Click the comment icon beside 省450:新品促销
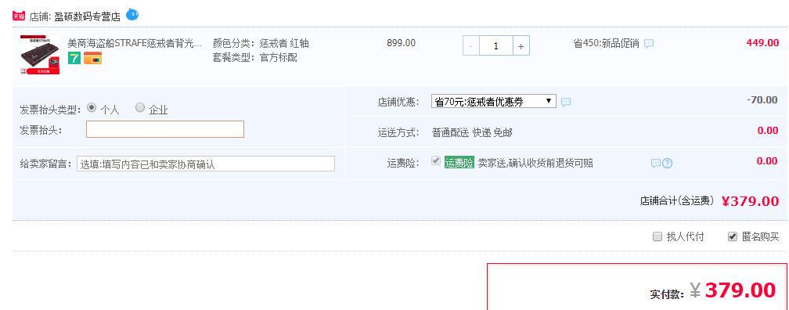The width and height of the screenshot is (789, 310). (x=649, y=44)
